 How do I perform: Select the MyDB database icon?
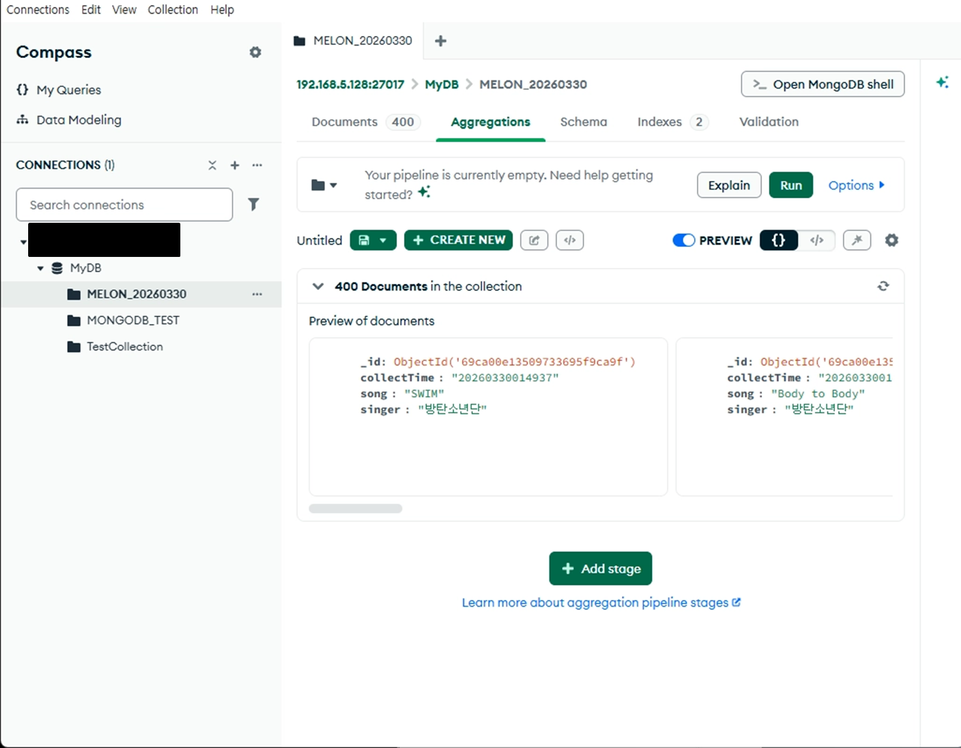[x=57, y=268]
